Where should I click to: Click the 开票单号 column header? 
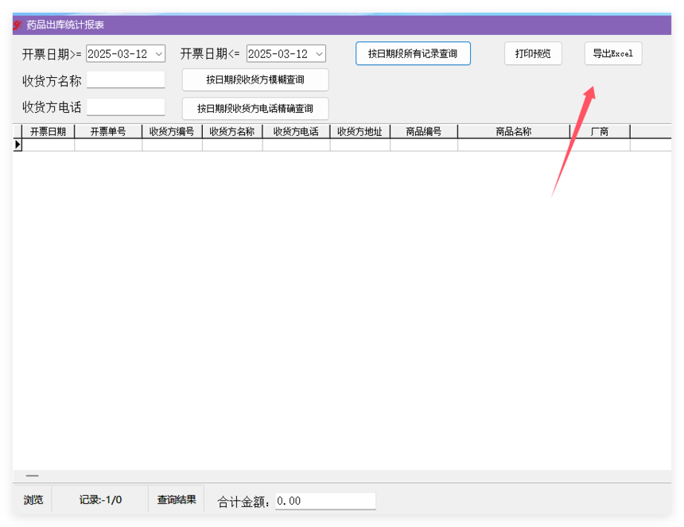coord(108,132)
